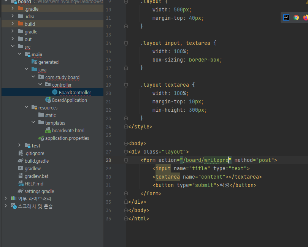Fold the div class layout tag
Viewport: 308px width, 247px height.
pos(126,152)
